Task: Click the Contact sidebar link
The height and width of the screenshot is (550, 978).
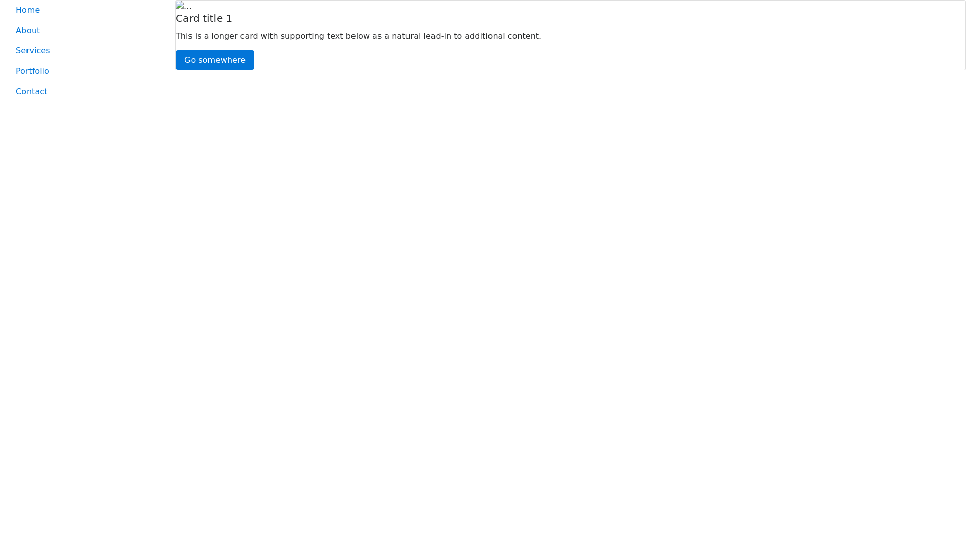Action: point(31,92)
